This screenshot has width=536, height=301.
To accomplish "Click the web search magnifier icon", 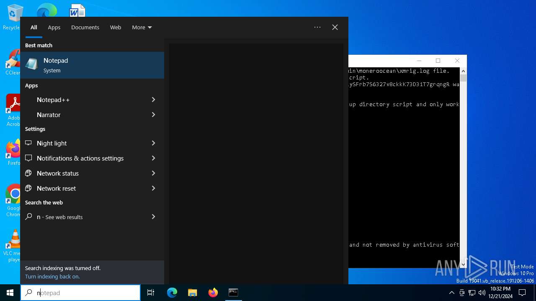I will click(28, 217).
